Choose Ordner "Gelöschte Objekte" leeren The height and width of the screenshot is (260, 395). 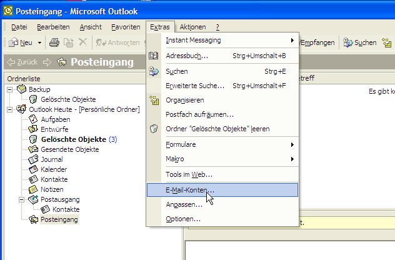[222, 129]
